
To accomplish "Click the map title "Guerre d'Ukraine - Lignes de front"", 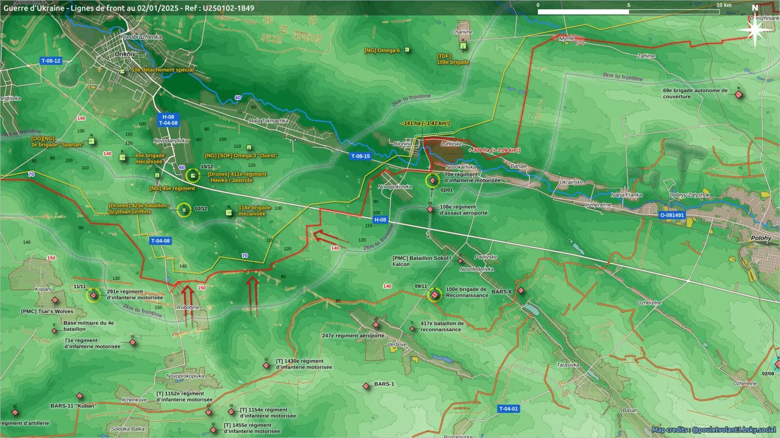I will (x=129, y=8).
